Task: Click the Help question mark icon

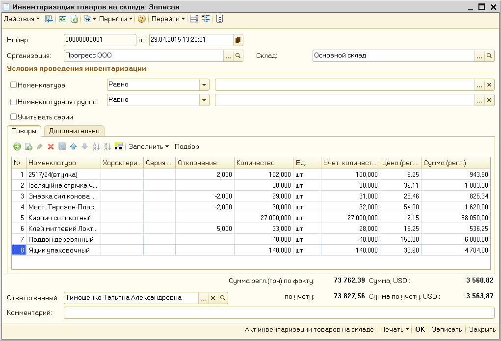Action: (142, 19)
